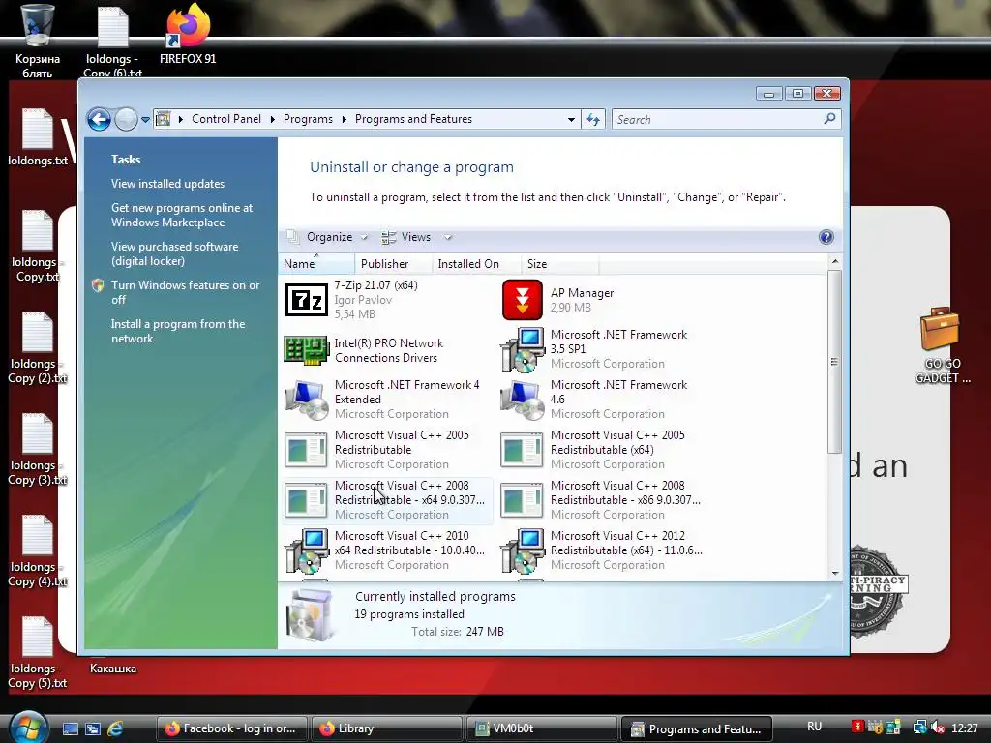Open the FIREFOX 91 desktop shortcut
Screen dimensions: 991x743
click(188, 33)
